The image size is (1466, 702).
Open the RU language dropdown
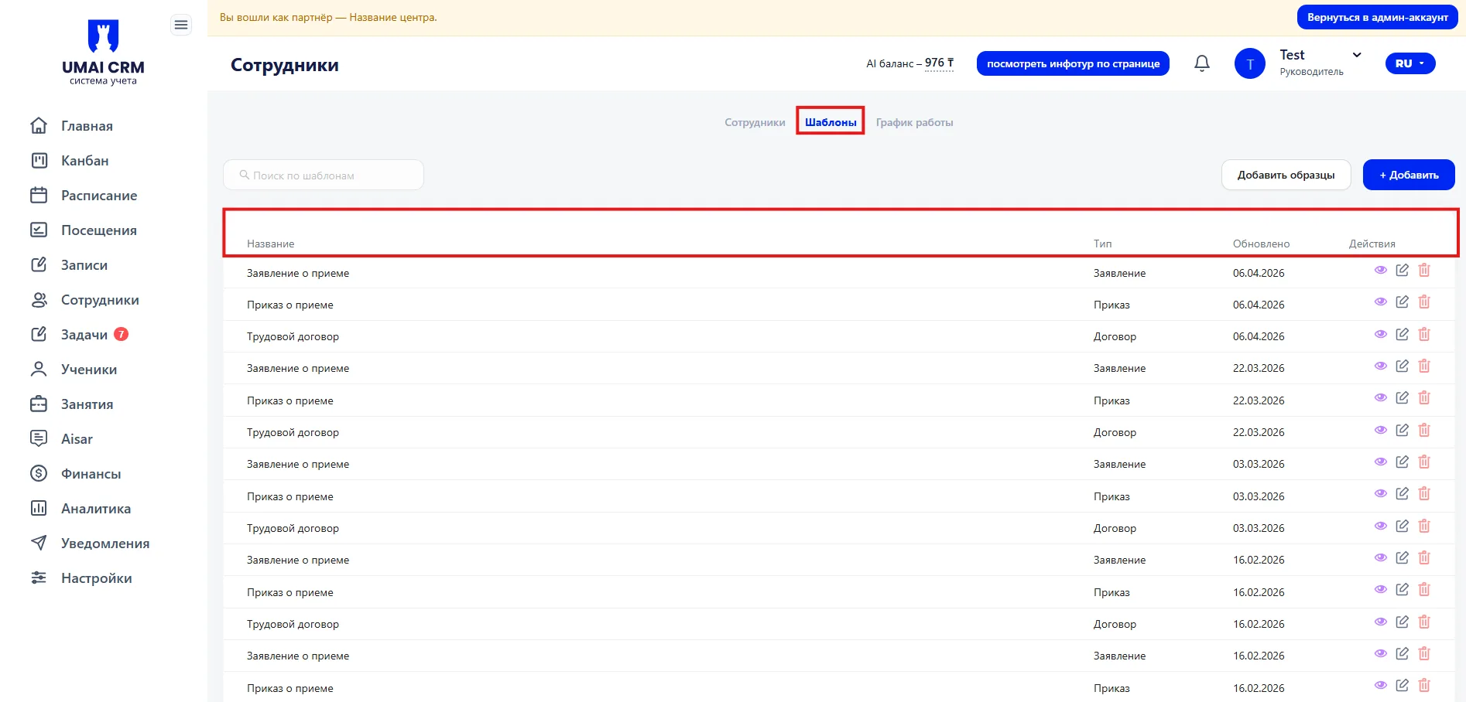(x=1410, y=63)
